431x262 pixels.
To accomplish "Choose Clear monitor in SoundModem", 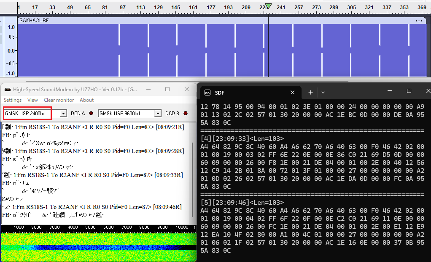I will point(59,100).
